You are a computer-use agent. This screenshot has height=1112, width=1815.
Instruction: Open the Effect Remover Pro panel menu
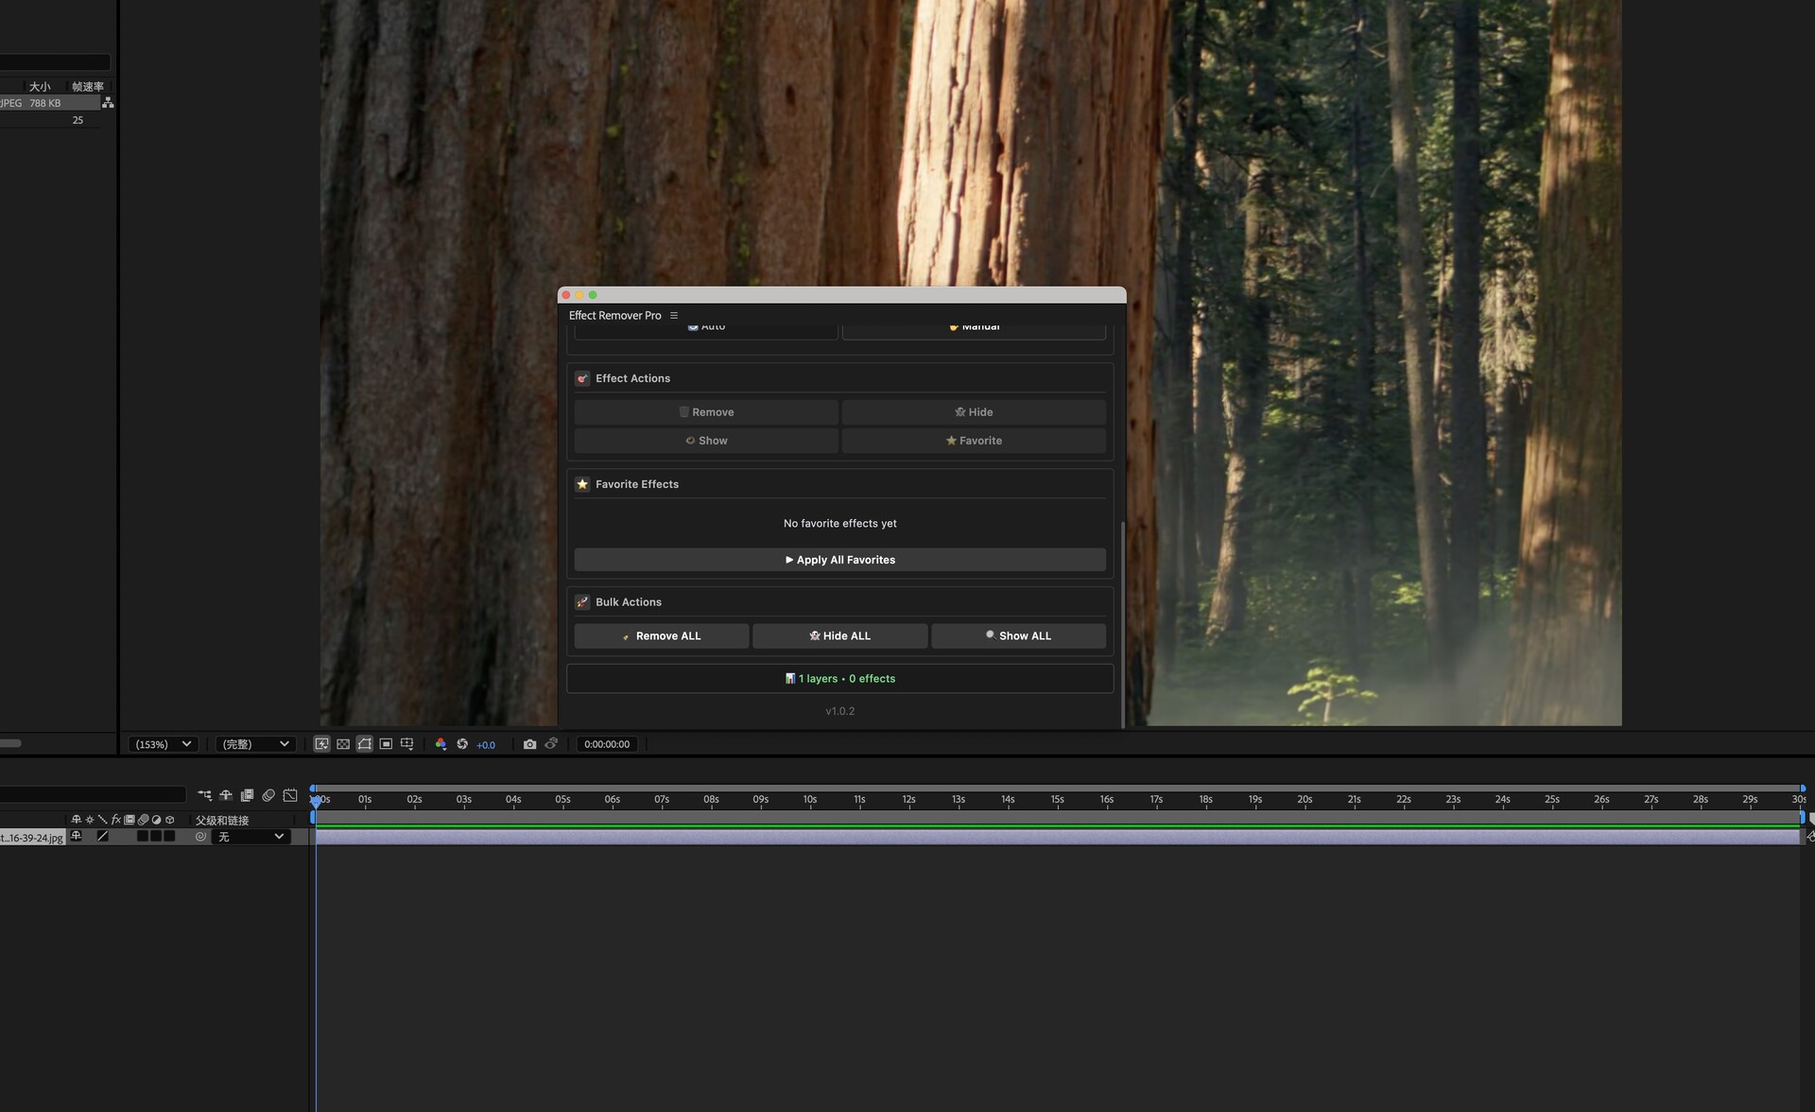pyautogui.click(x=674, y=316)
